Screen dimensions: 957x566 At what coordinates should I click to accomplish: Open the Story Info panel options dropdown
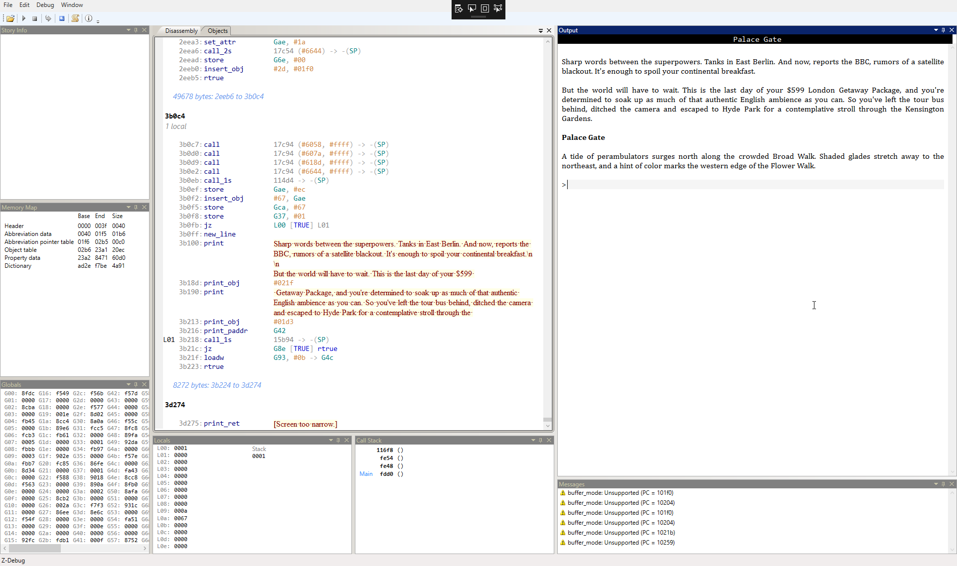tap(128, 30)
